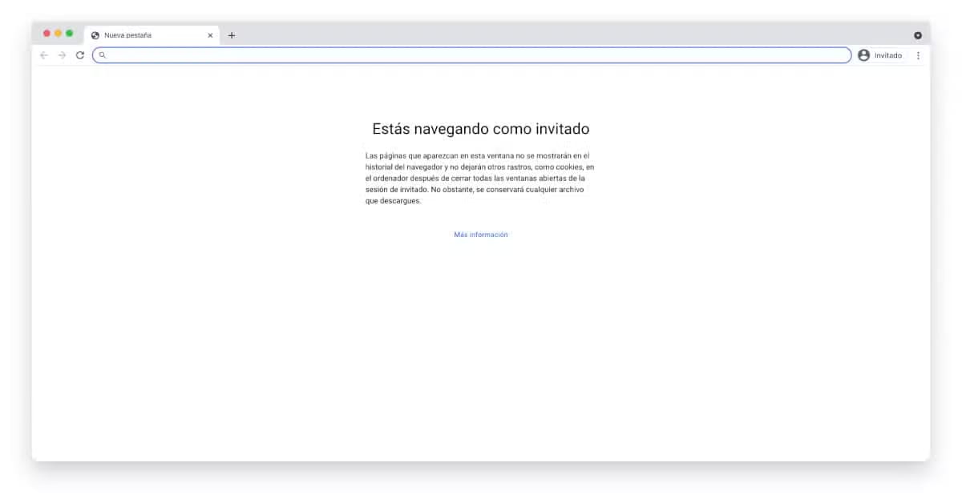The image size is (962, 503).
Task: Maximize window with the green button
Action: pos(69,33)
